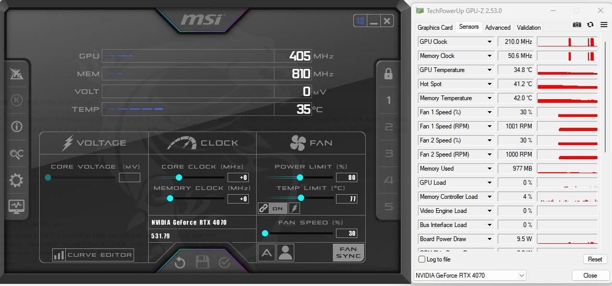Switch to the Validation tab

[529, 27]
